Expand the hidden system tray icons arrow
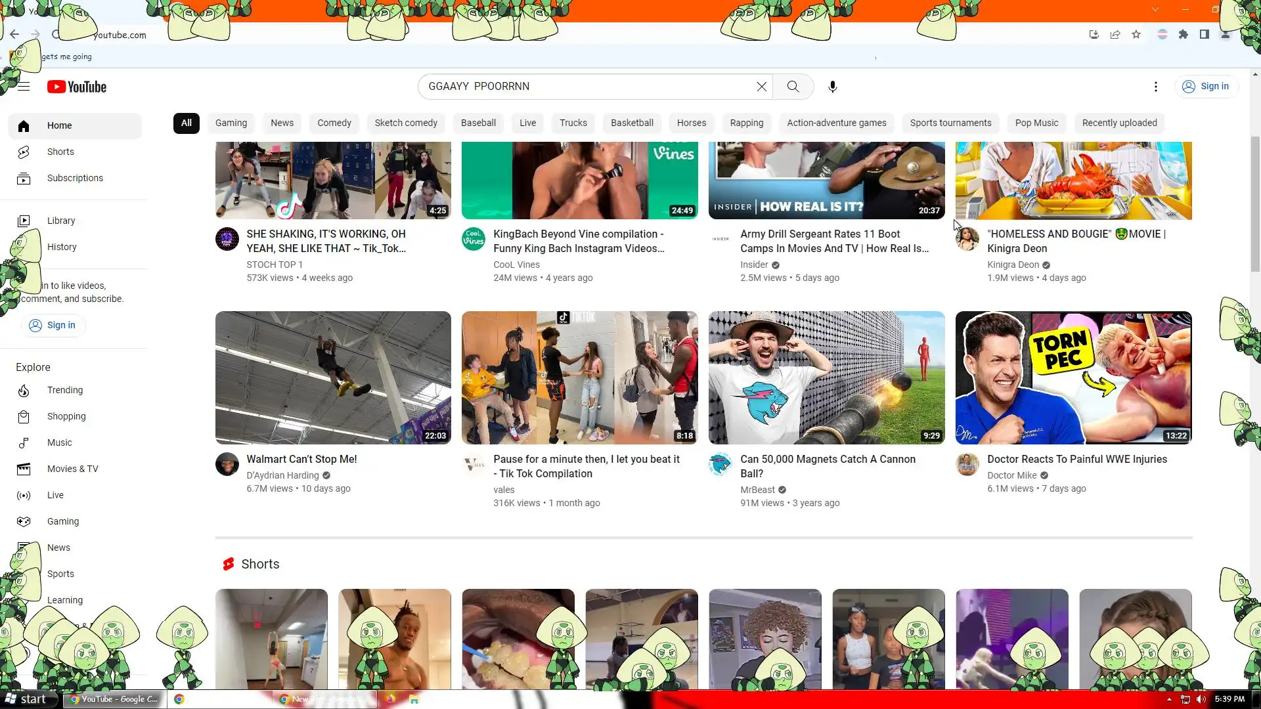This screenshot has width=1261, height=709. (1169, 699)
